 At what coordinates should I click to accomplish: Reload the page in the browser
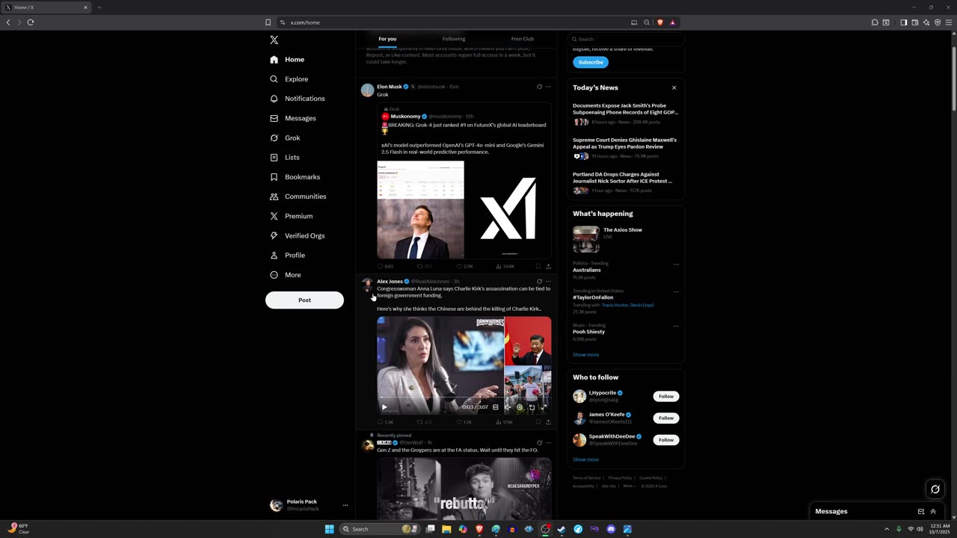[31, 22]
